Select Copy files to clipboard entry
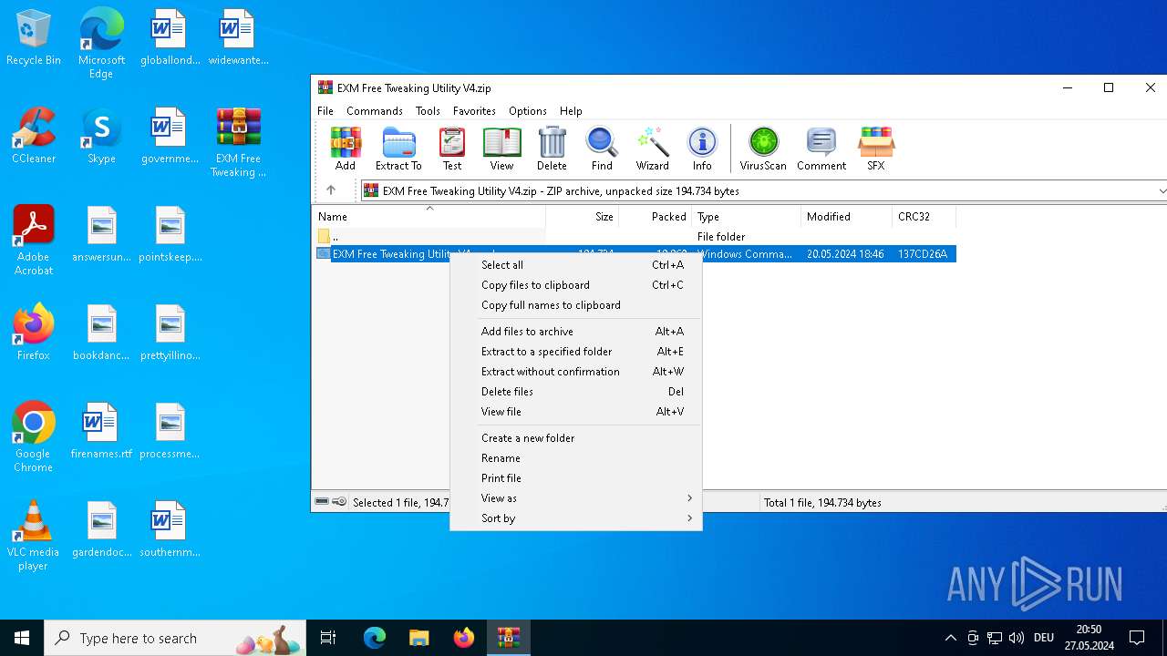The width and height of the screenshot is (1167, 656). click(535, 285)
